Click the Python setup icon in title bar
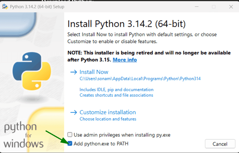 click(5, 6)
